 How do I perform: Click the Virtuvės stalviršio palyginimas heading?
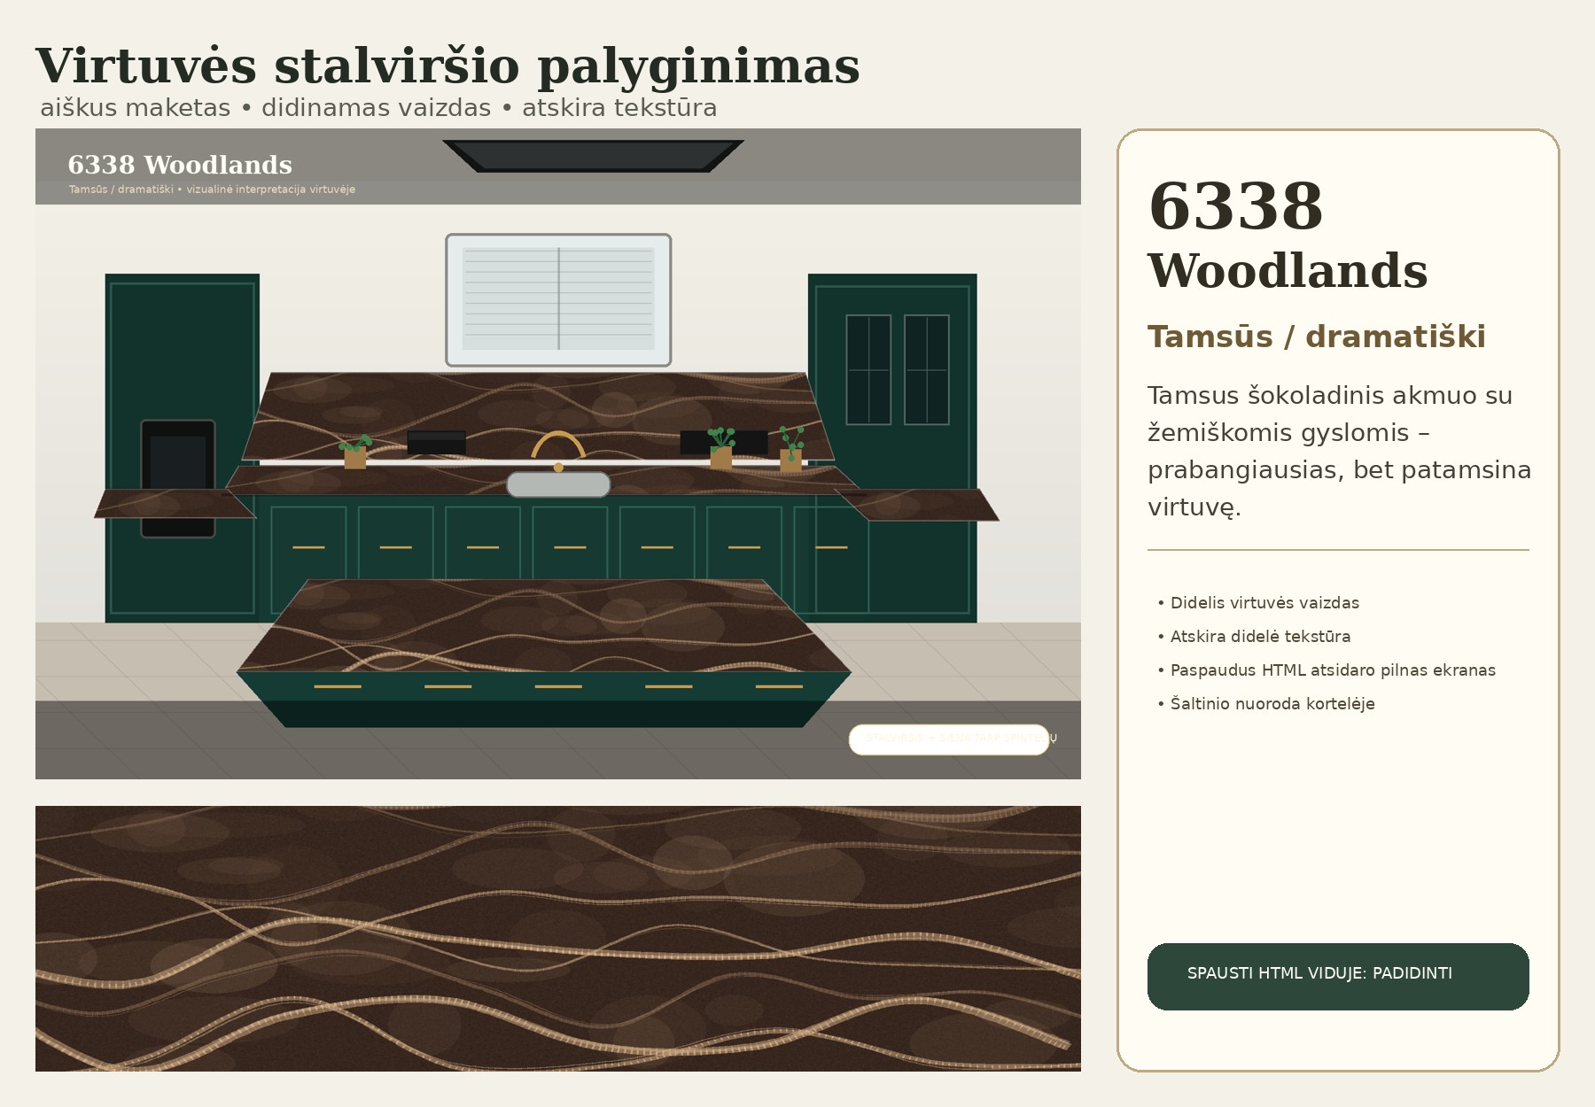tap(447, 66)
